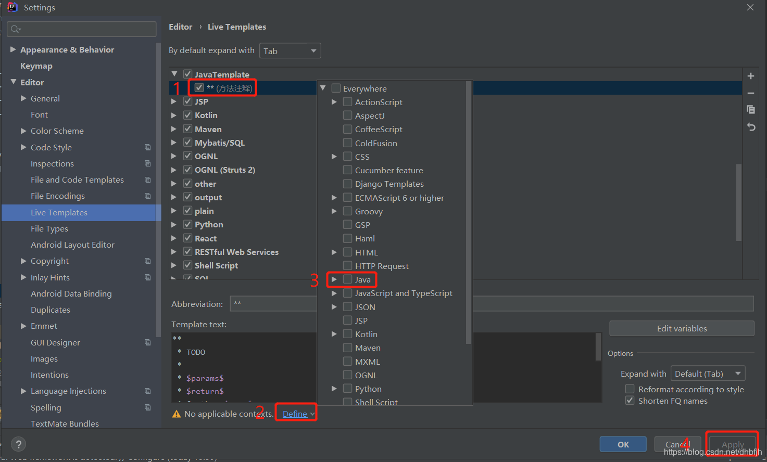The width and height of the screenshot is (767, 462).
Task: Go to Font settings
Action: [39, 114]
